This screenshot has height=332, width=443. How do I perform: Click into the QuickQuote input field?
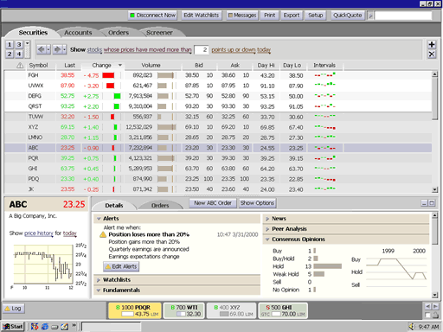403,16
